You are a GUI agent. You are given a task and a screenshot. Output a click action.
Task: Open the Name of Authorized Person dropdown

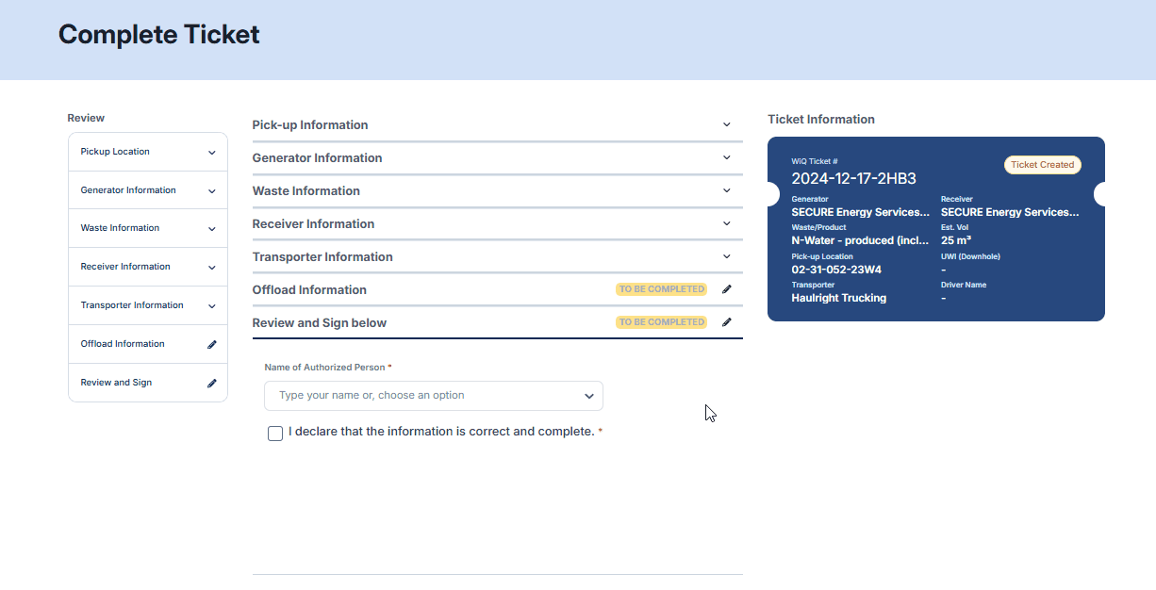tap(434, 396)
